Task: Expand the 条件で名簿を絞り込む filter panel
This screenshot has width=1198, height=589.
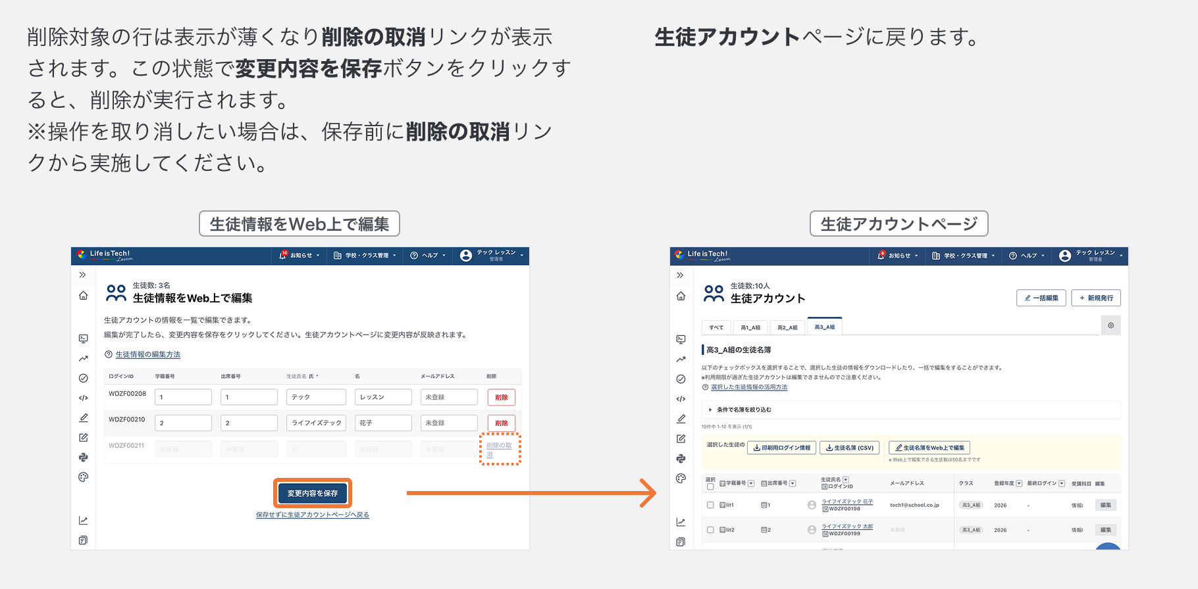Action: click(x=911, y=410)
